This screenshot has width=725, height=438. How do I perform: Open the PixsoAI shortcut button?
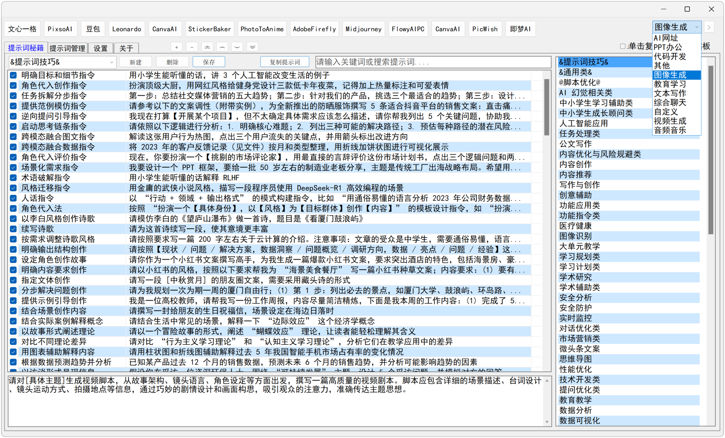60,29
